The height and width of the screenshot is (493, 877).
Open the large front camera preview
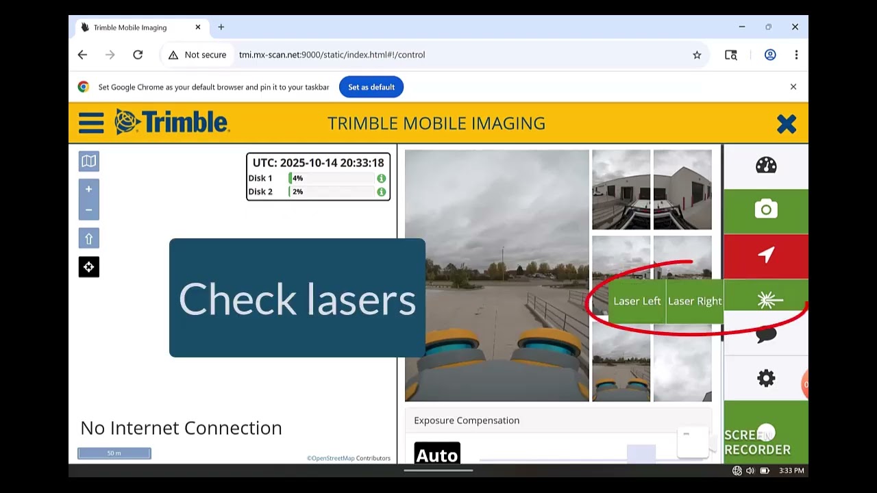pyautogui.click(x=497, y=275)
